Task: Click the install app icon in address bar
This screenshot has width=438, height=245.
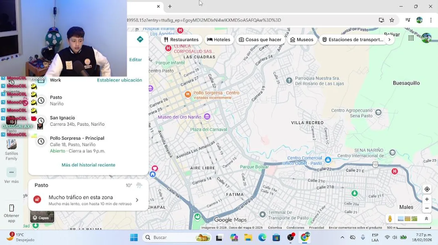Action: (x=381, y=20)
